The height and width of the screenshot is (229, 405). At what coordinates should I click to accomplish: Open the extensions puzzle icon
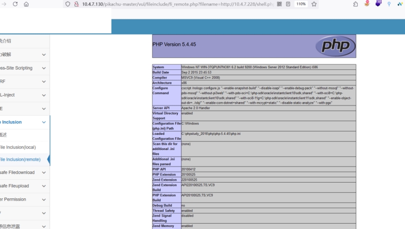coord(356,4)
